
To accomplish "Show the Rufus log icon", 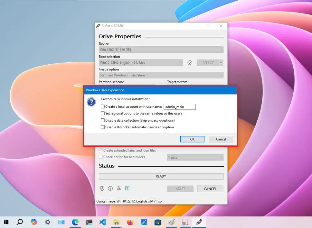I will coord(127,188).
